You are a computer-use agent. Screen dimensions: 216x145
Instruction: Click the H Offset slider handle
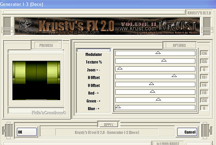(x=174, y=76)
